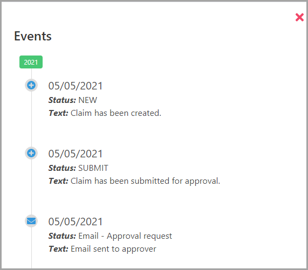The height and width of the screenshot is (270, 308).
Task: Click the 05/05/2021 date above SUBMIT status
Action: pyautogui.click(x=76, y=154)
